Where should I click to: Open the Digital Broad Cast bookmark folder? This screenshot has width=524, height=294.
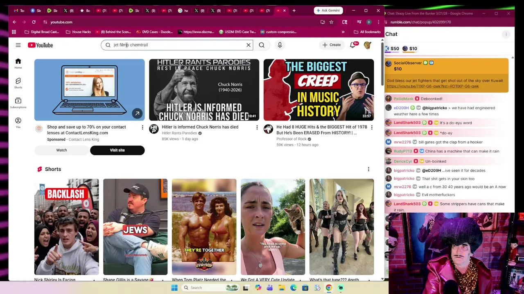tap(41, 32)
